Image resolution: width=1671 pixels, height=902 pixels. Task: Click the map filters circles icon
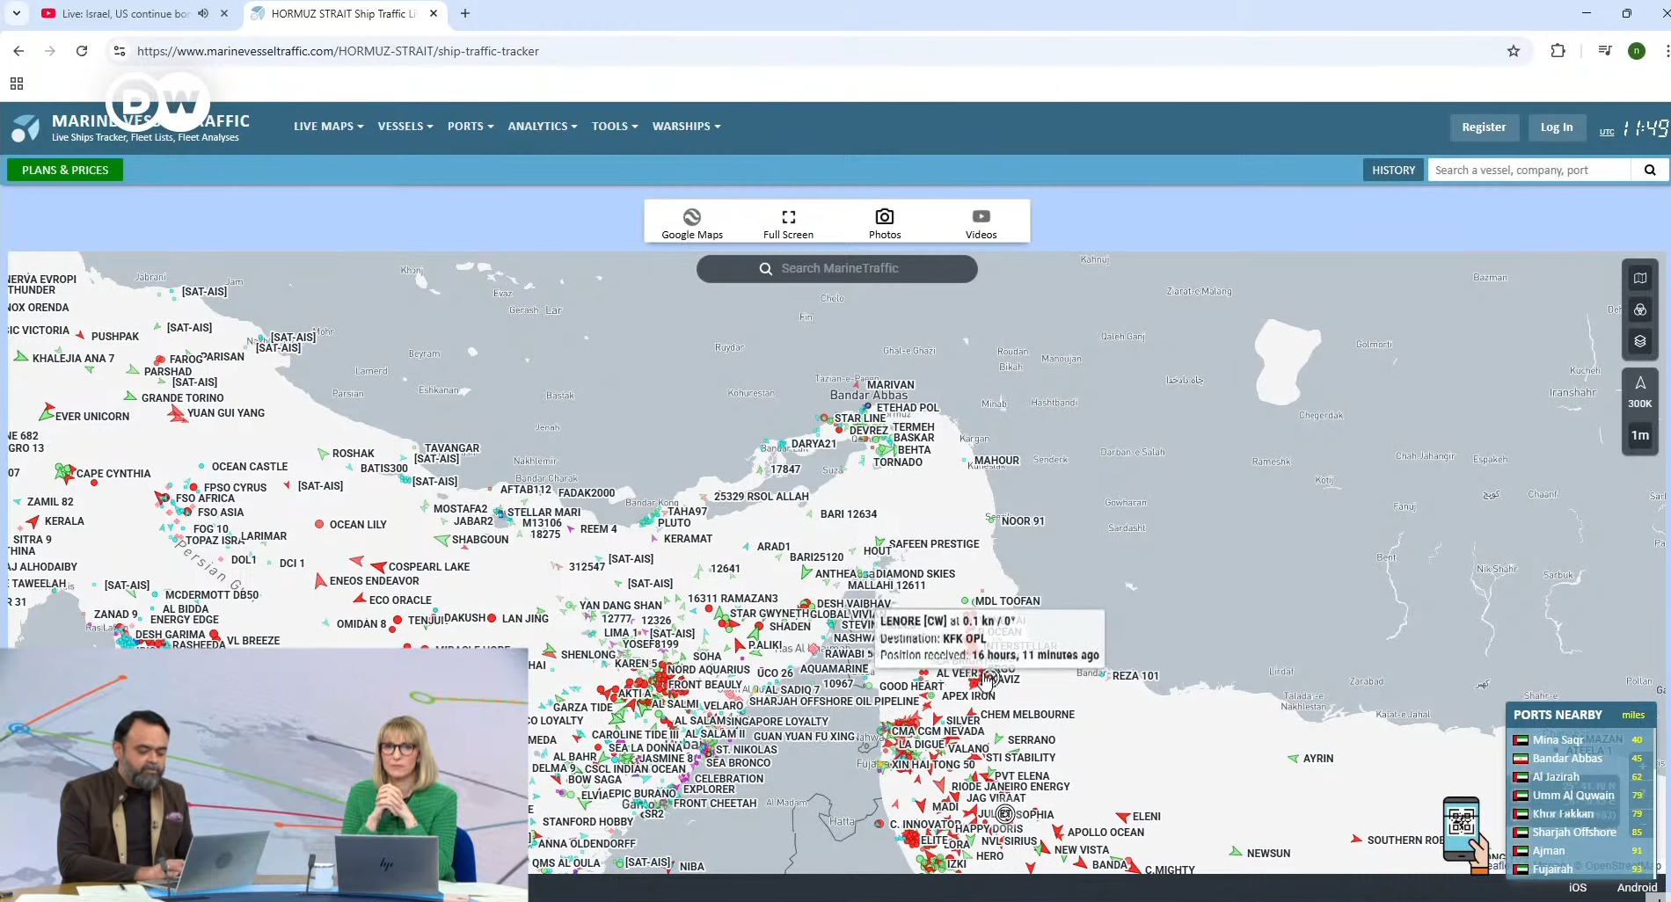click(x=1640, y=309)
